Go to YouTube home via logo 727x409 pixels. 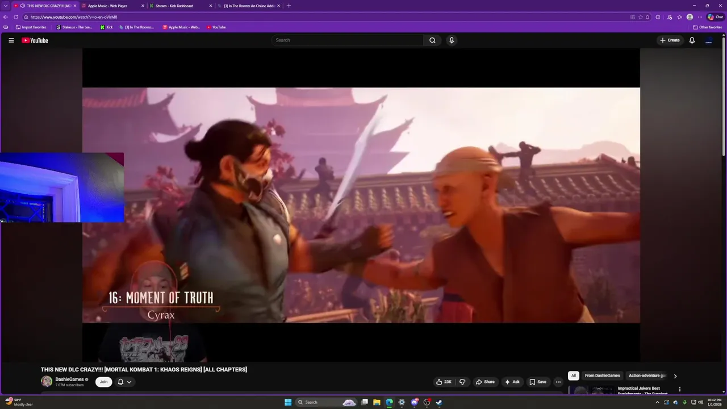point(35,40)
